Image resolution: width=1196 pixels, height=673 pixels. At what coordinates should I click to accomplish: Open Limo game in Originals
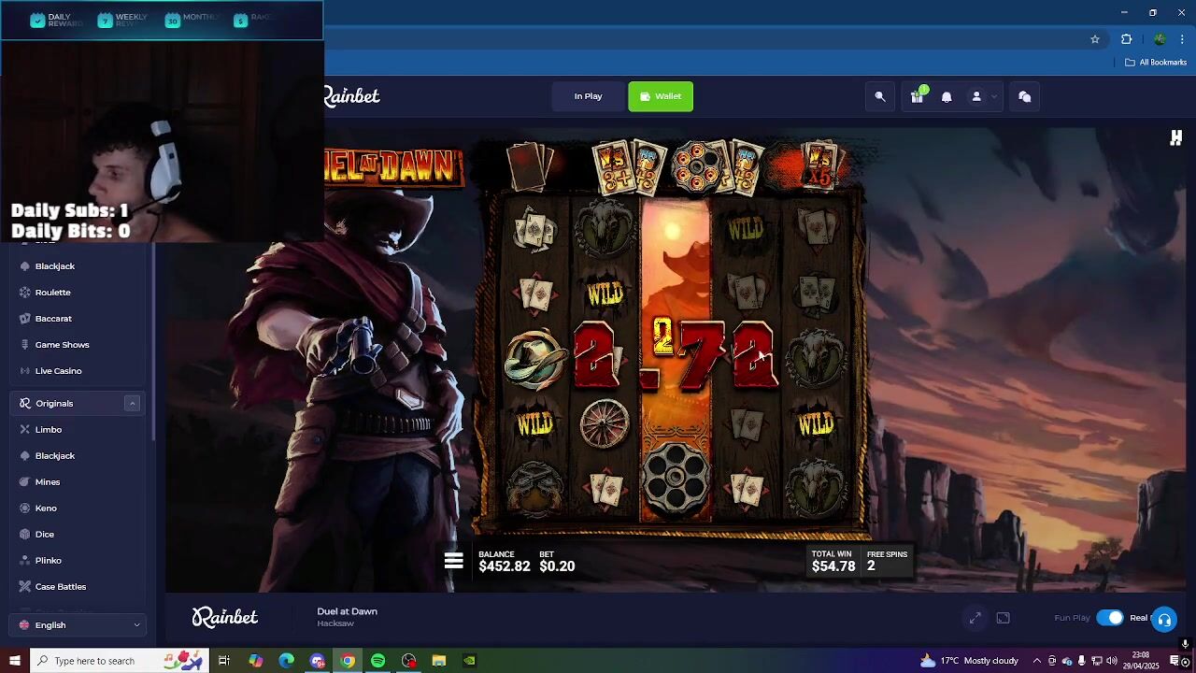point(49,430)
